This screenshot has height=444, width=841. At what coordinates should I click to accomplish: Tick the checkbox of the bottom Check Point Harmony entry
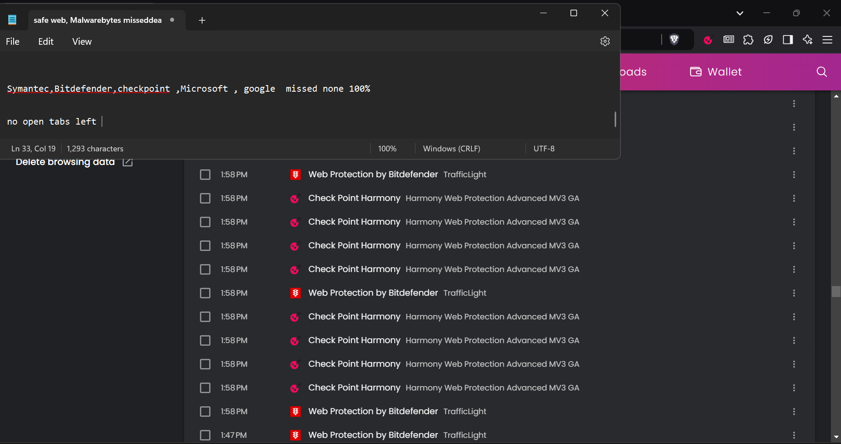[x=205, y=388]
